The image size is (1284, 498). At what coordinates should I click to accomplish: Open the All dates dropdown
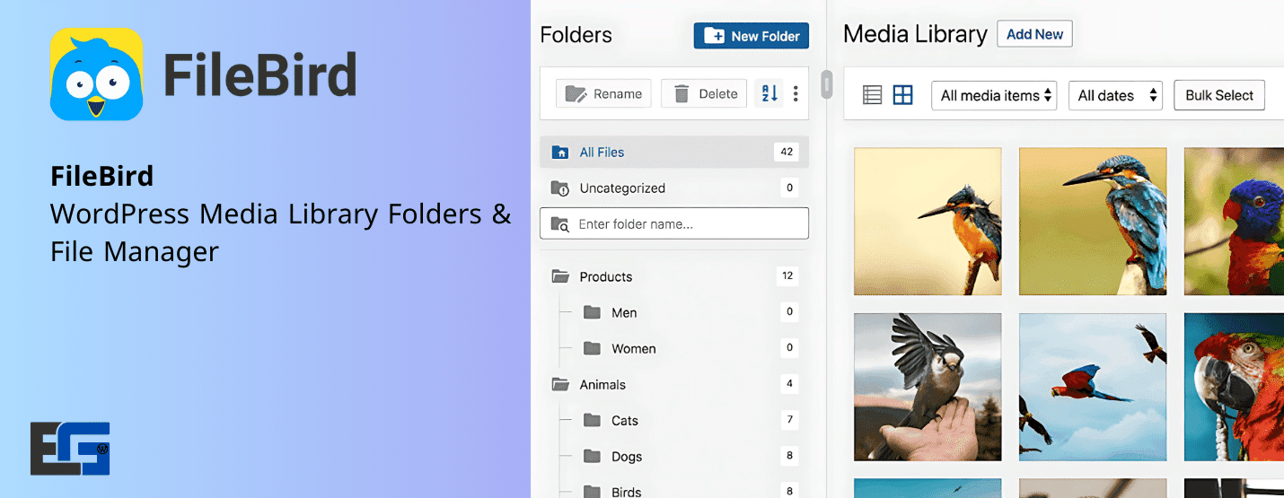coord(1115,95)
